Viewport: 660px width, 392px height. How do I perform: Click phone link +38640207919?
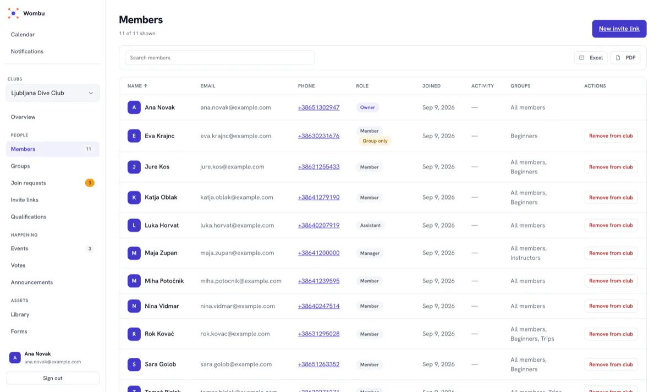pos(318,225)
